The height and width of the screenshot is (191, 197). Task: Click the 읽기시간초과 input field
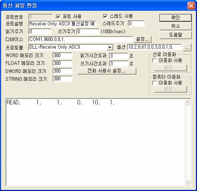click(119, 56)
